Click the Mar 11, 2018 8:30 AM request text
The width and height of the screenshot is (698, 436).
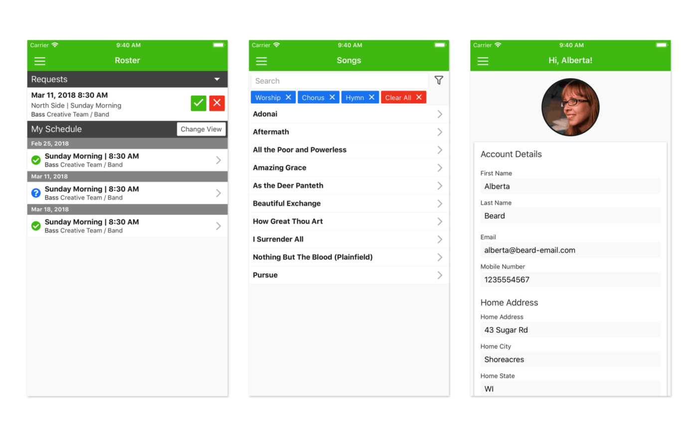(69, 95)
